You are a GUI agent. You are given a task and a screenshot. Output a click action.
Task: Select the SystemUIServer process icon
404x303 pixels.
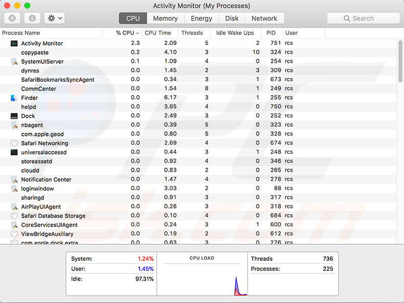[x=14, y=61]
